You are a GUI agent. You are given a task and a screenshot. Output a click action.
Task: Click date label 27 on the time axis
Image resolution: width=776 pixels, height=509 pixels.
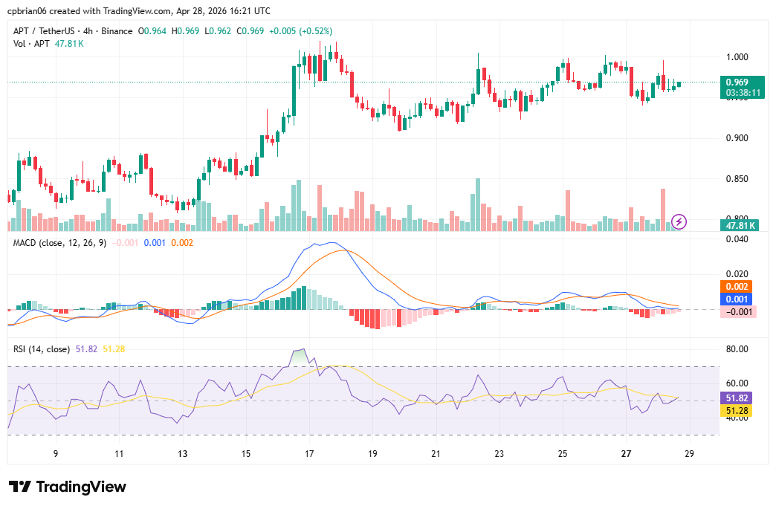pos(627,454)
